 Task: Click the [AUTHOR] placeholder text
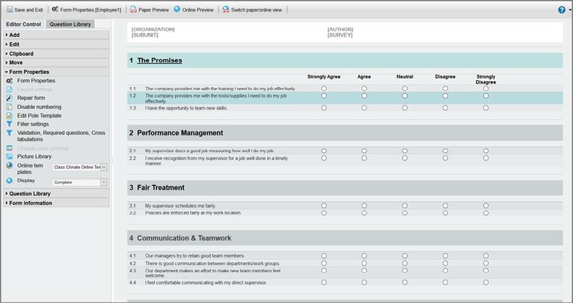tap(340, 29)
